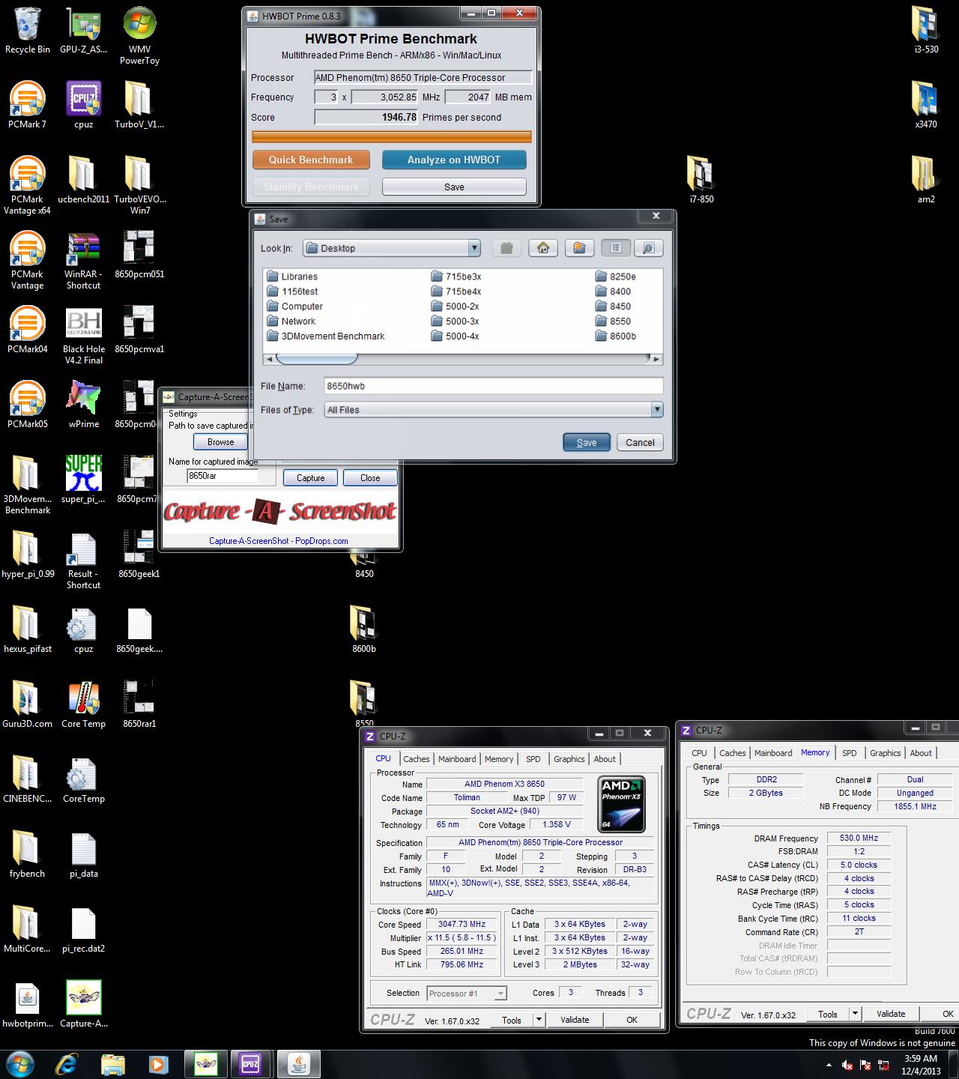This screenshot has width=959, height=1079.
Task: Select the PCMark Vantage x64 desktop icon
Action: 28,186
